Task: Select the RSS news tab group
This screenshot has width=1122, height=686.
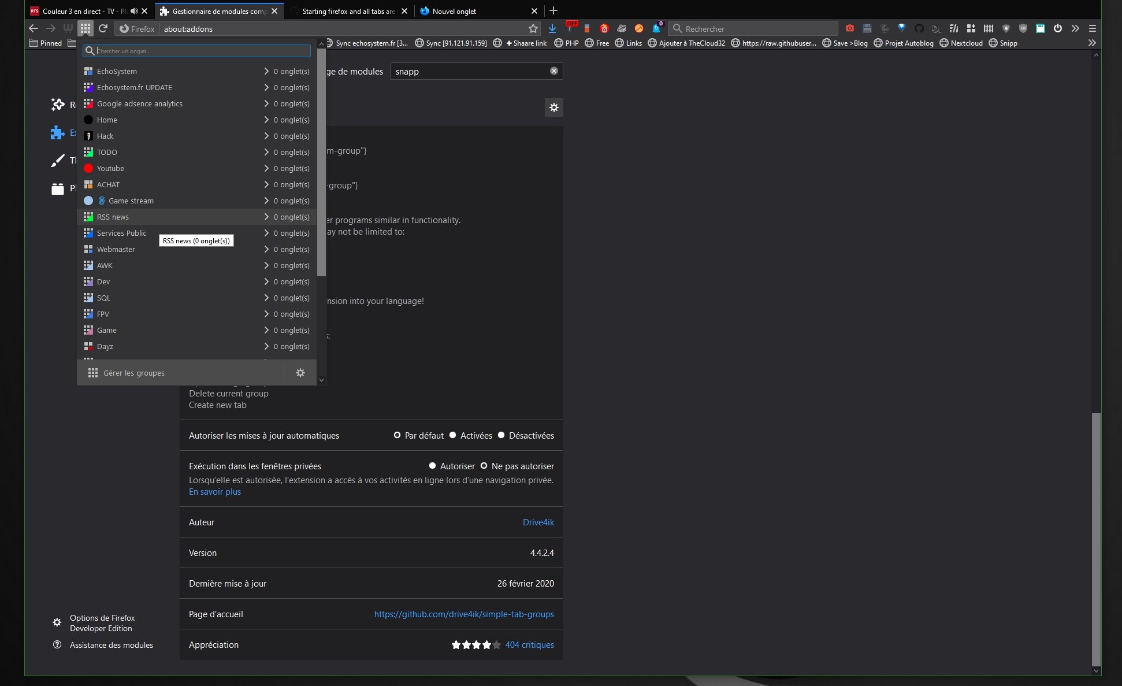Action: tap(196, 217)
